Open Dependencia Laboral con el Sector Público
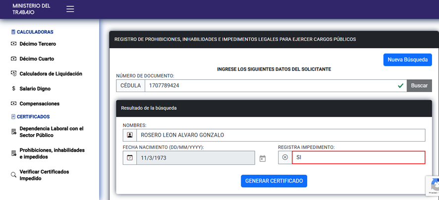 click(51, 132)
